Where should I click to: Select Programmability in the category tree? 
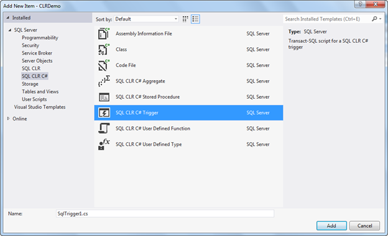pos(40,37)
